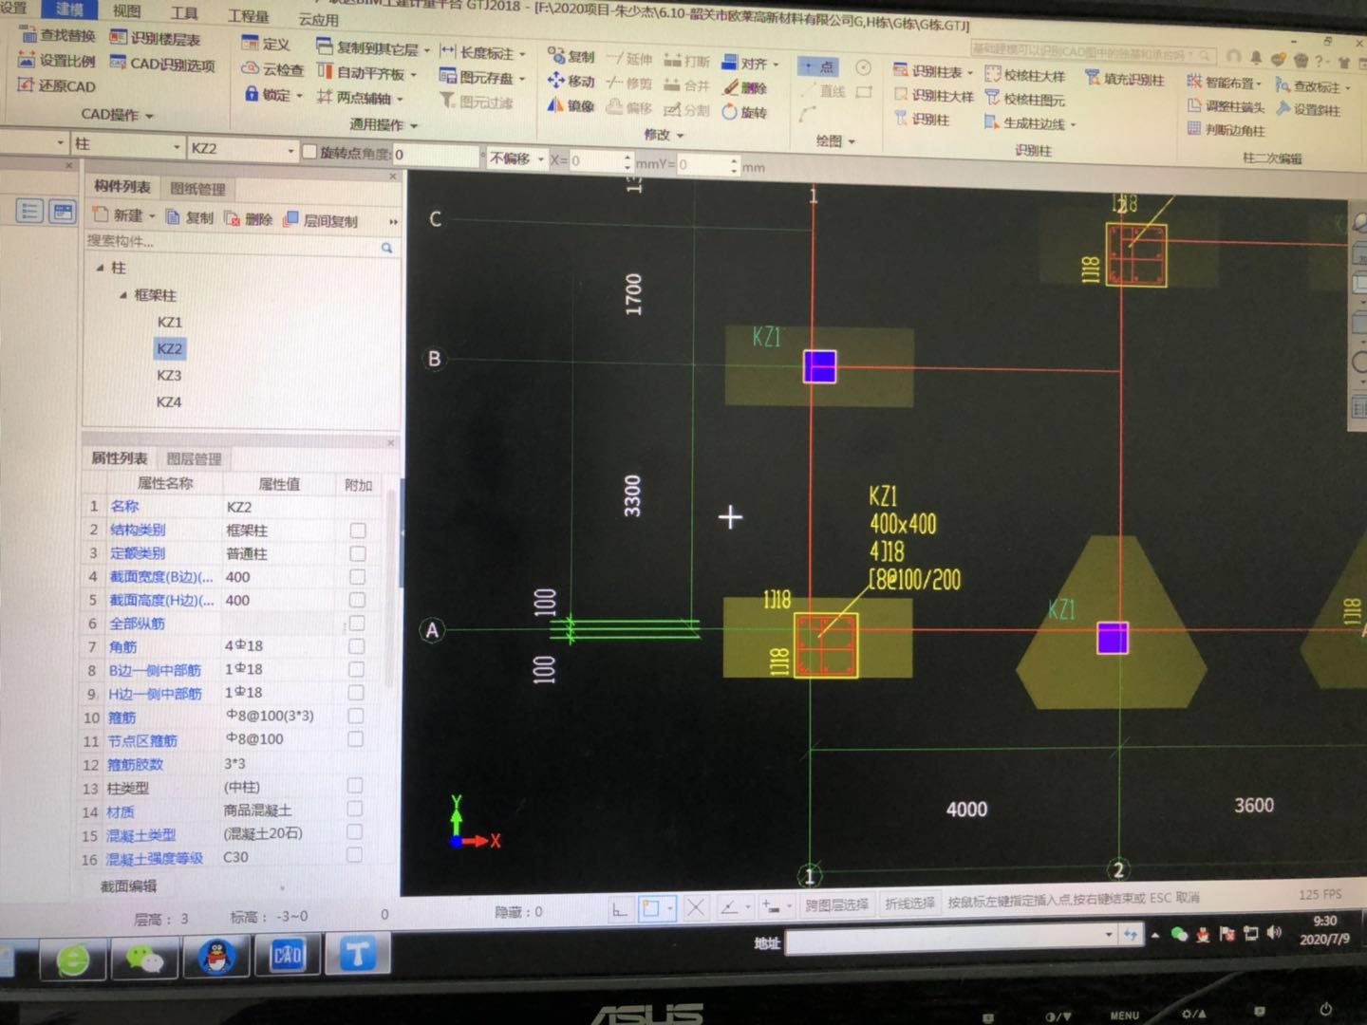
Task: Enable the 旋转点角度 checkbox
Action: pyautogui.click(x=309, y=151)
